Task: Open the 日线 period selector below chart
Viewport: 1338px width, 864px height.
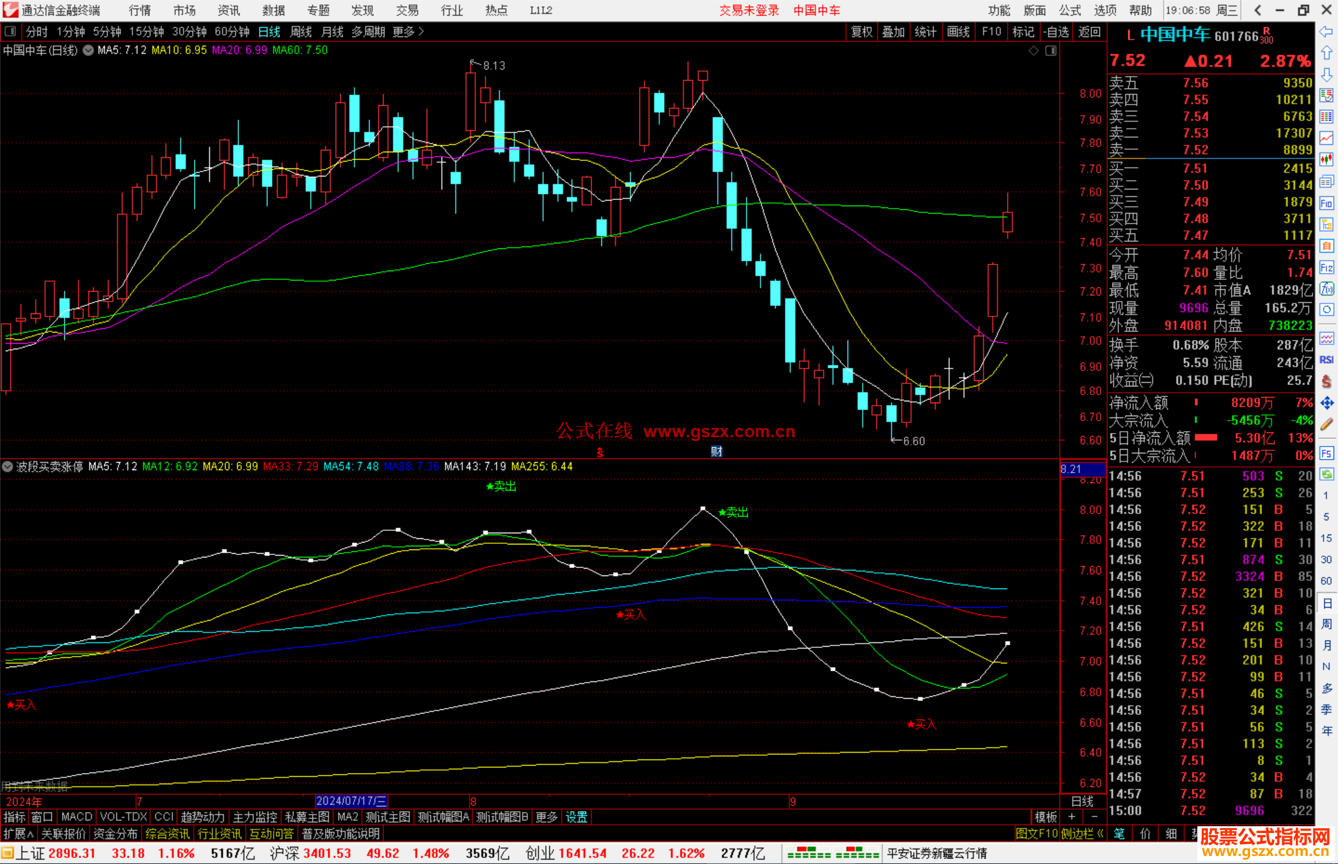Action: pyautogui.click(x=1082, y=801)
